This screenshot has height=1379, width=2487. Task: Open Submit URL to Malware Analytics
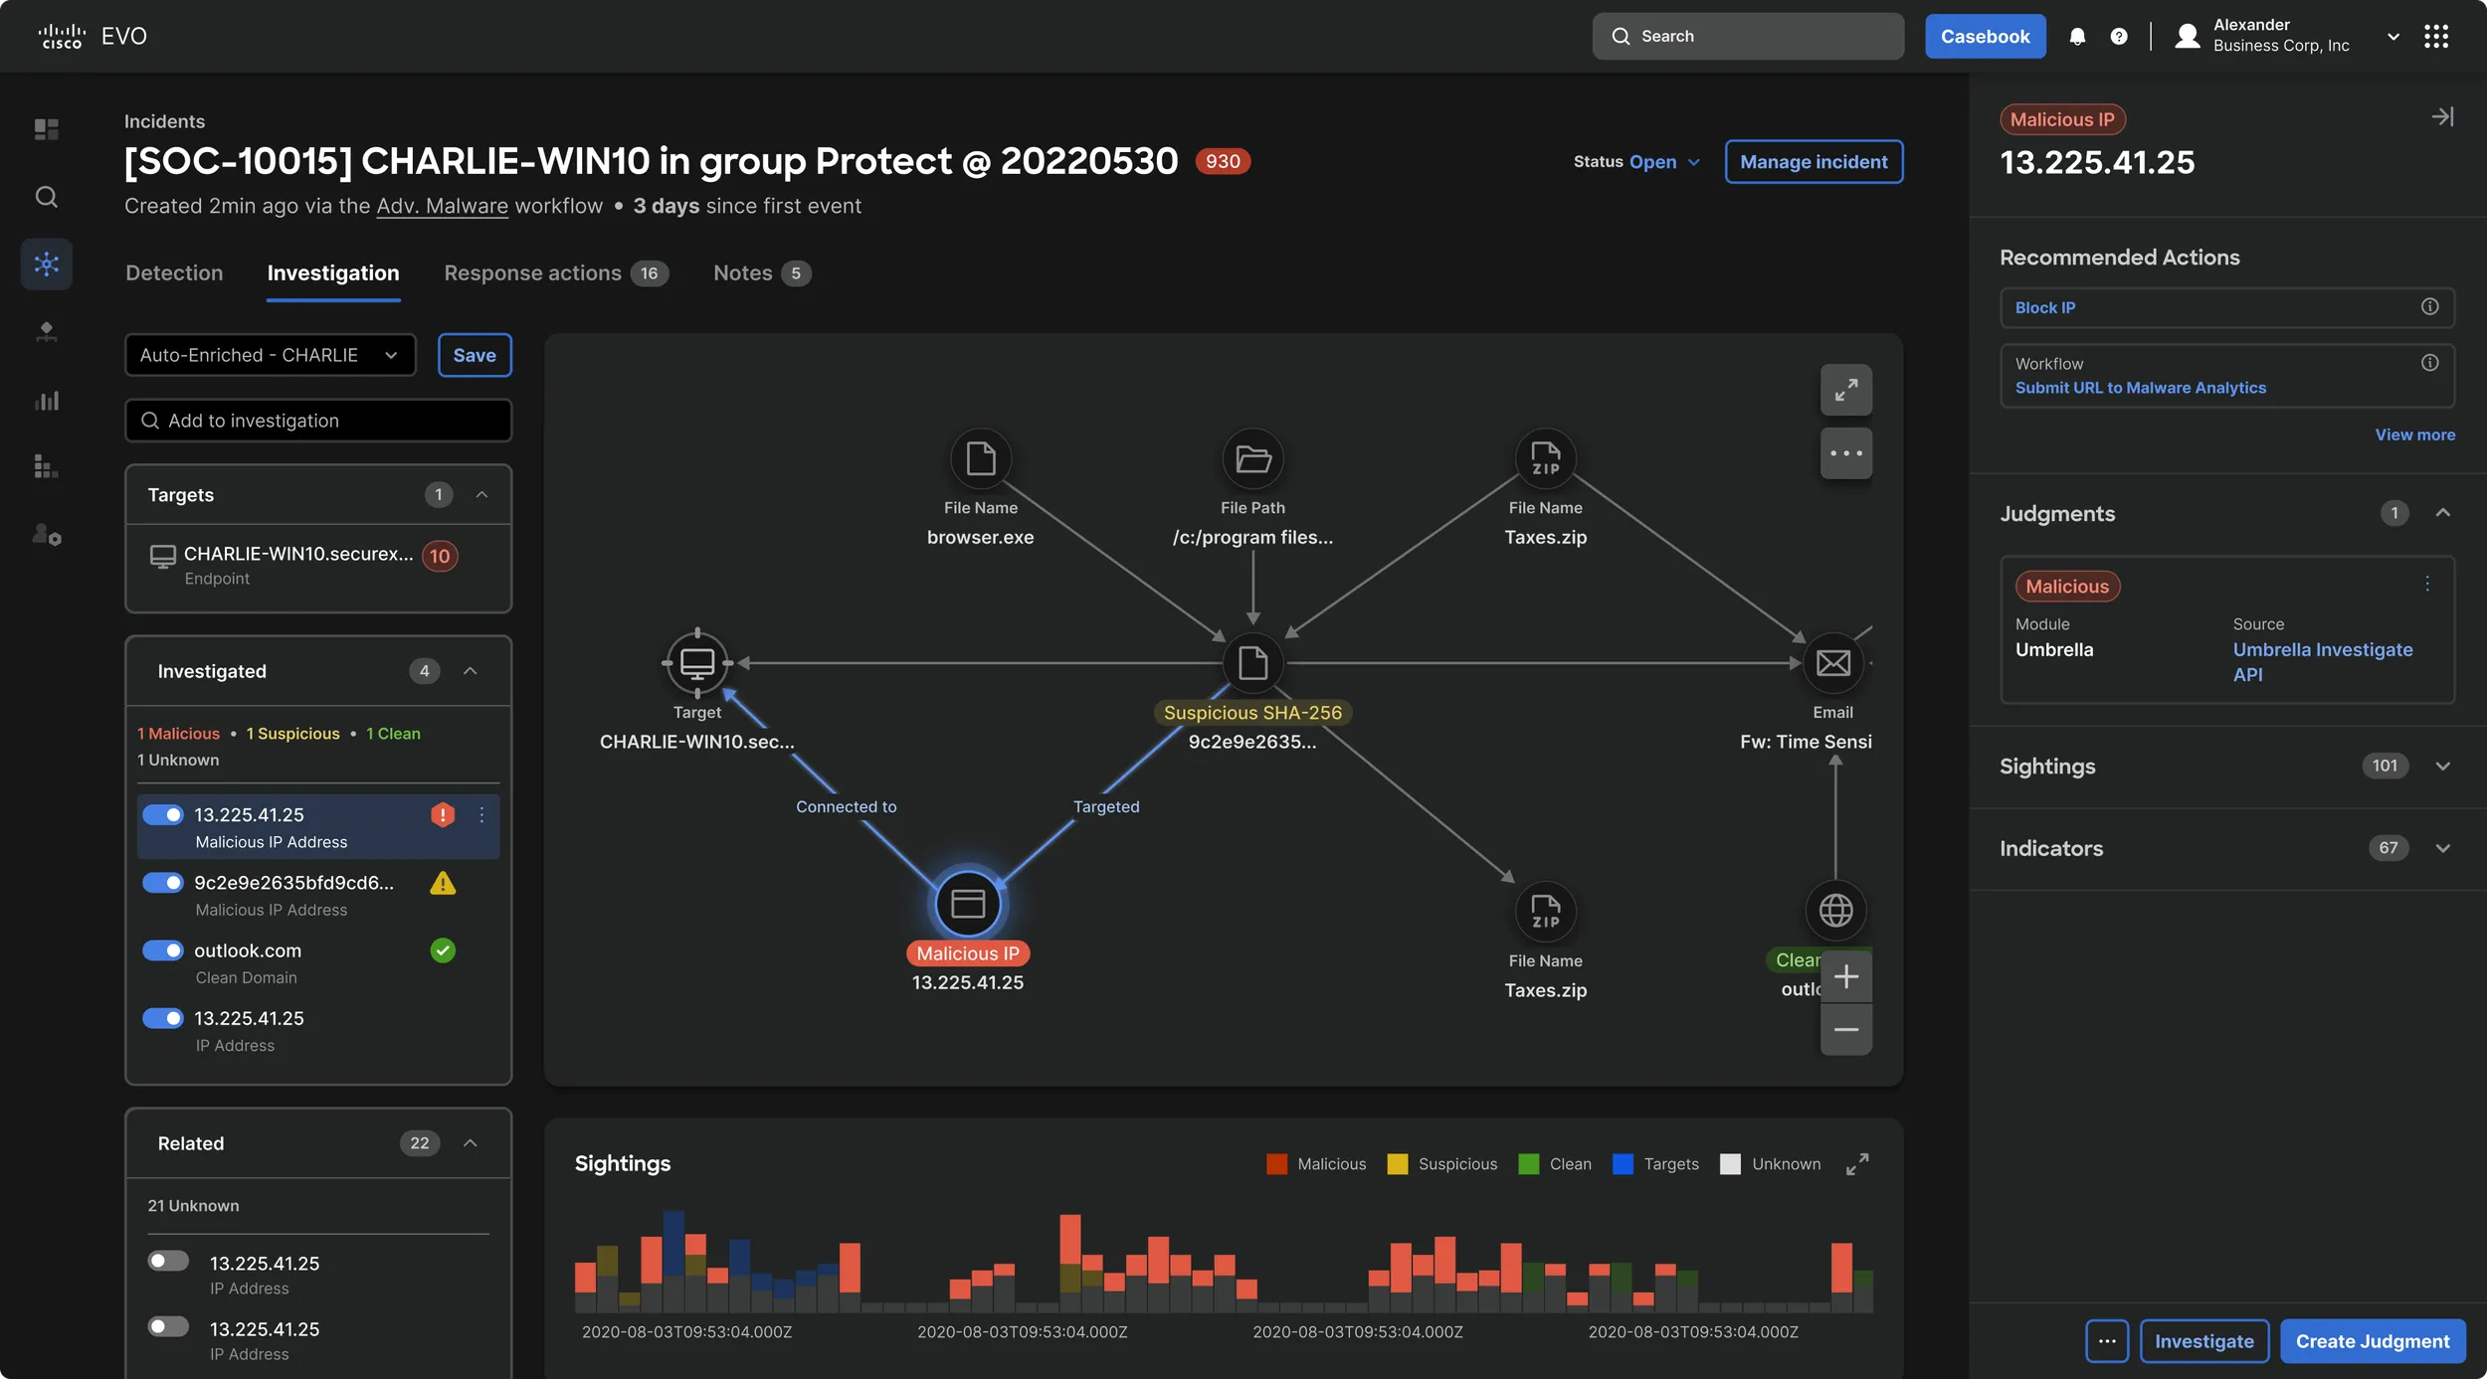point(2140,388)
